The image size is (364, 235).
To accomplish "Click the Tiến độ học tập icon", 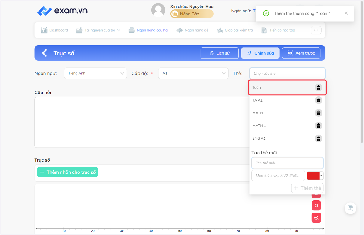I will click(264, 30).
